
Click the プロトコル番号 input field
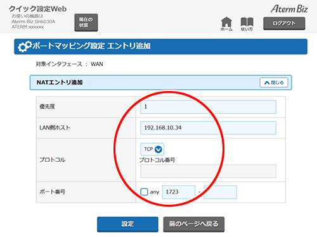(x=208, y=171)
